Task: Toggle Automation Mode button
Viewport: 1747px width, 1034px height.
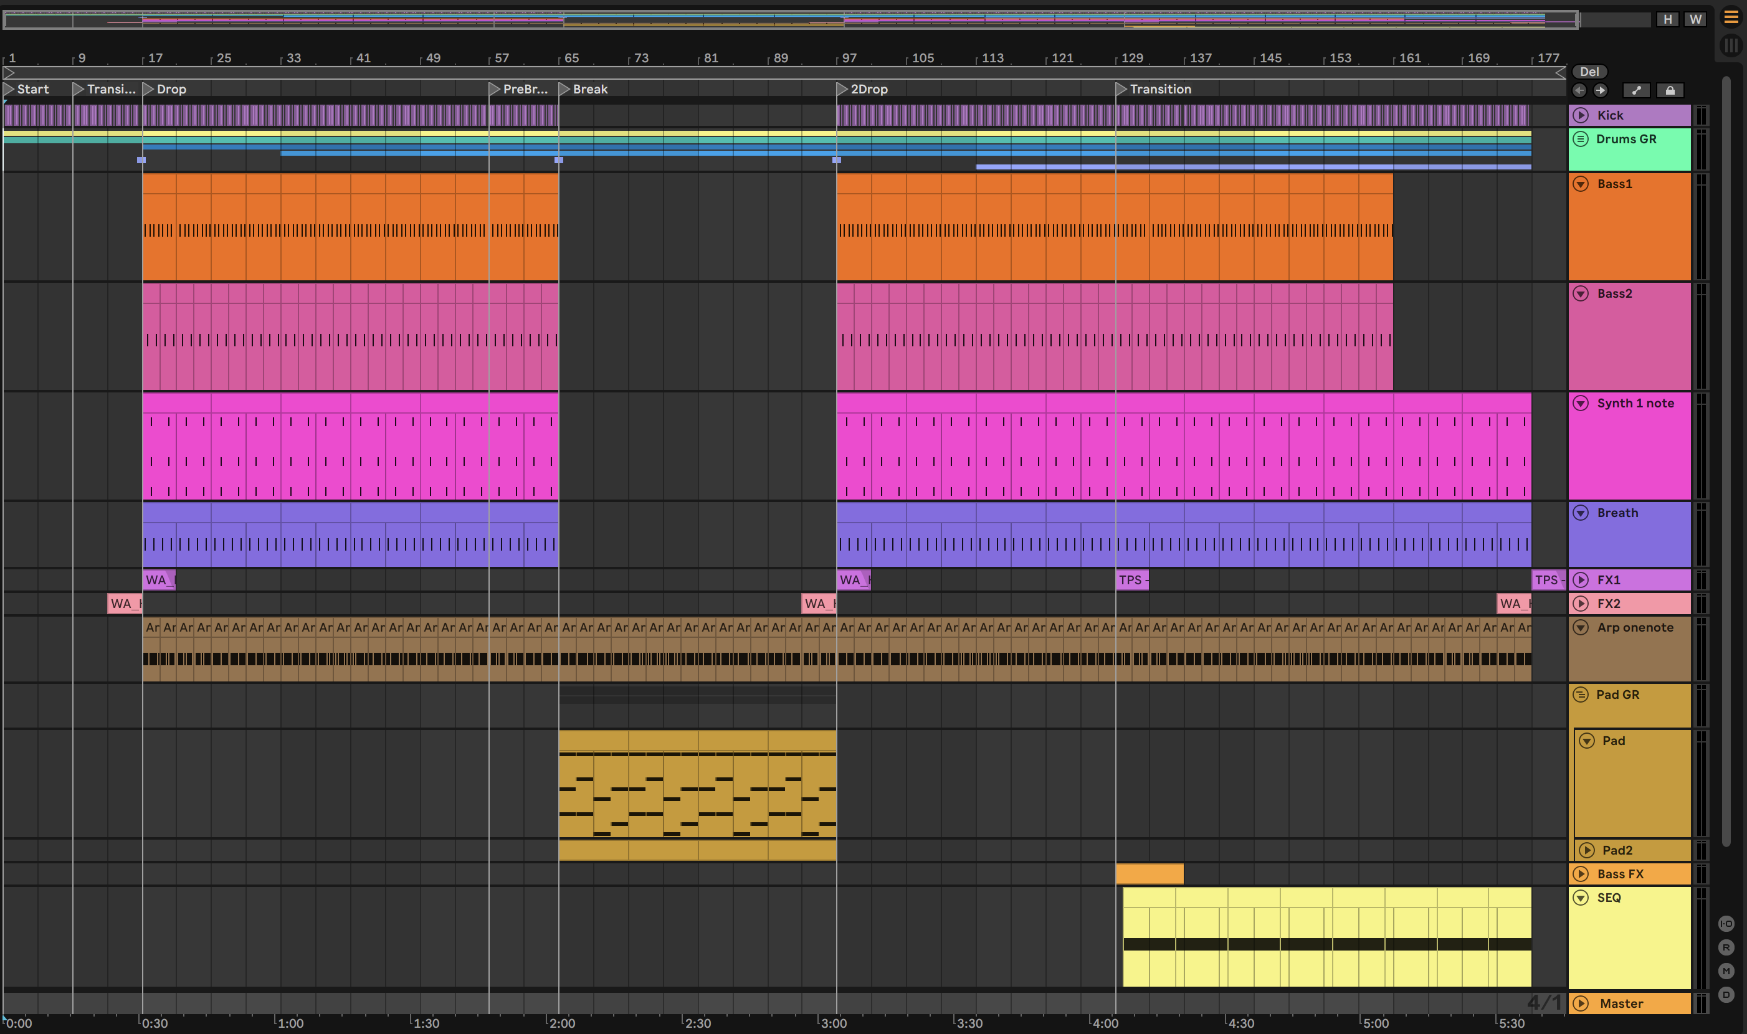Action: (x=1636, y=90)
